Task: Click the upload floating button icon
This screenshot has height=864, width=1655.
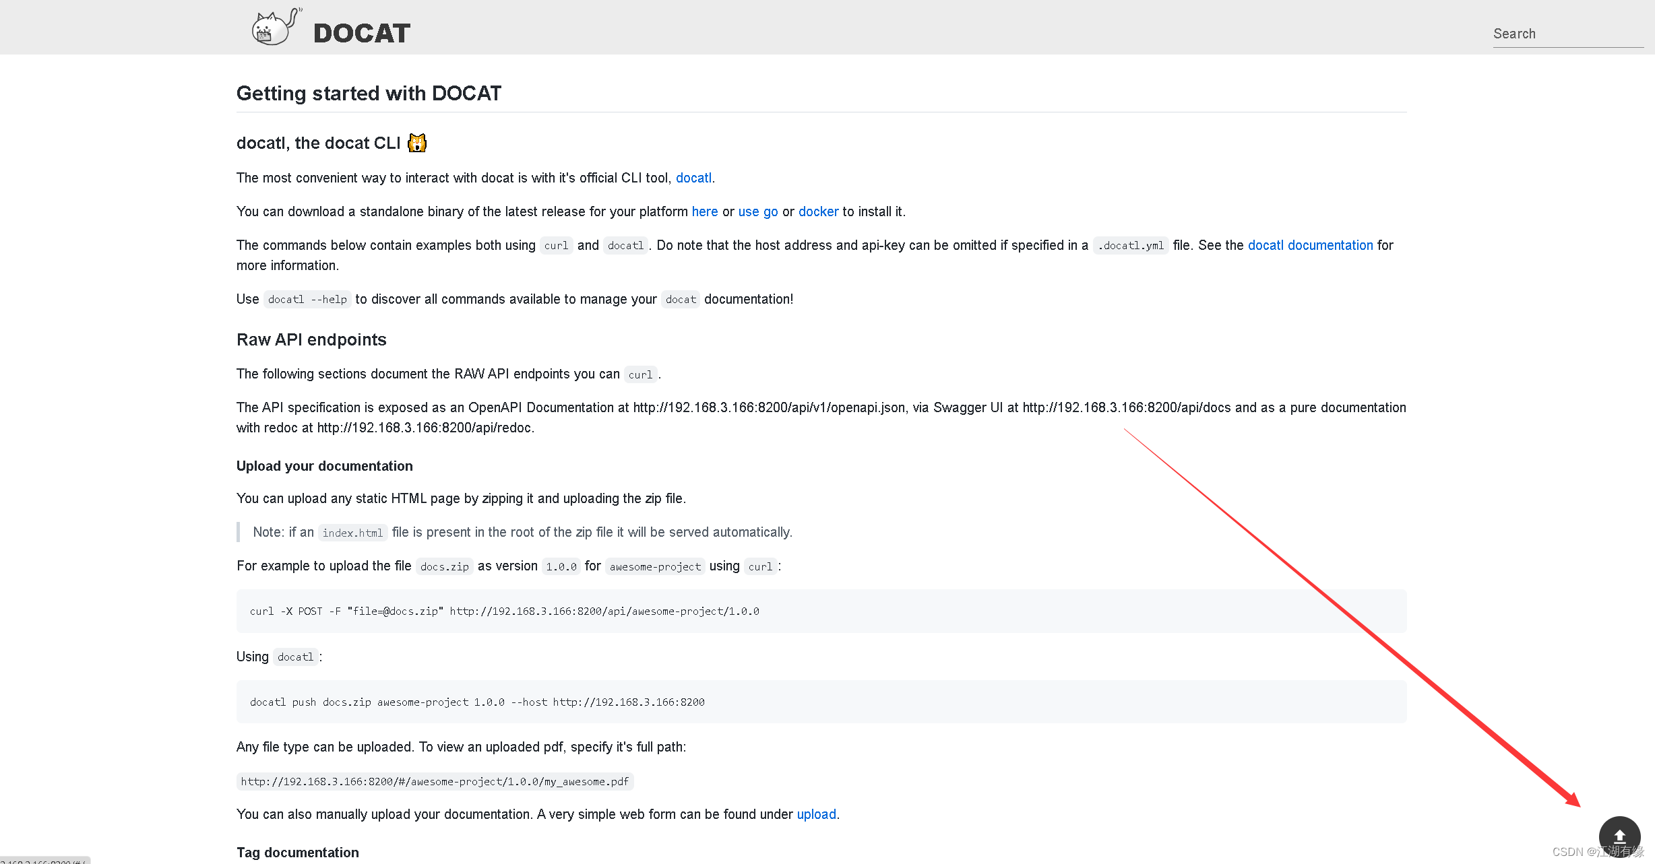Action: (x=1619, y=836)
